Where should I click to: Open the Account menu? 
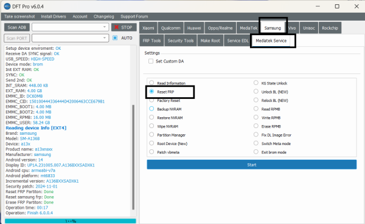80,16
